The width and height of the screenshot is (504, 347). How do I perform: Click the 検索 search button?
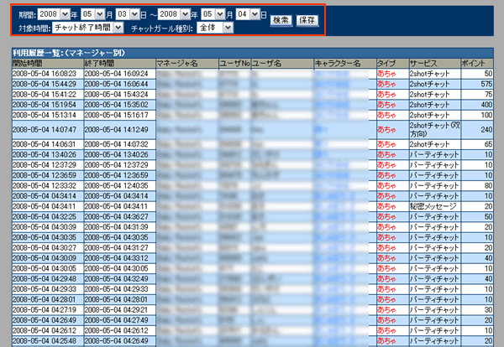point(281,19)
